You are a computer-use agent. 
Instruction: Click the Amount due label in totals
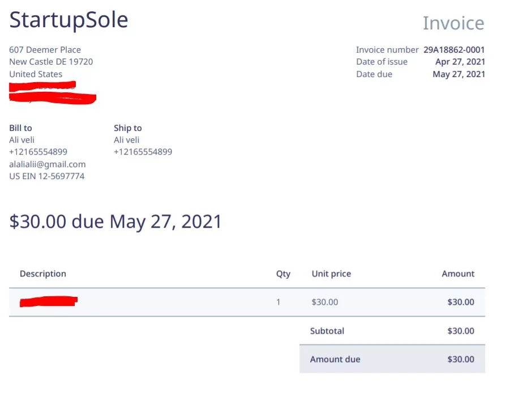(x=335, y=359)
